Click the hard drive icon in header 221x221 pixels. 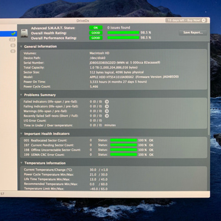click(24, 33)
